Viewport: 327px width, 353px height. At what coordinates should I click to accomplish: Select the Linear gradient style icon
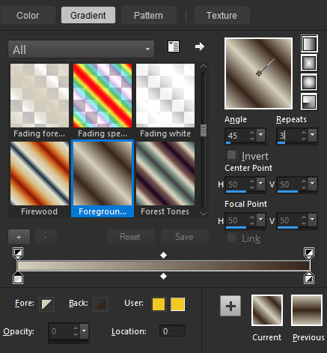click(309, 43)
